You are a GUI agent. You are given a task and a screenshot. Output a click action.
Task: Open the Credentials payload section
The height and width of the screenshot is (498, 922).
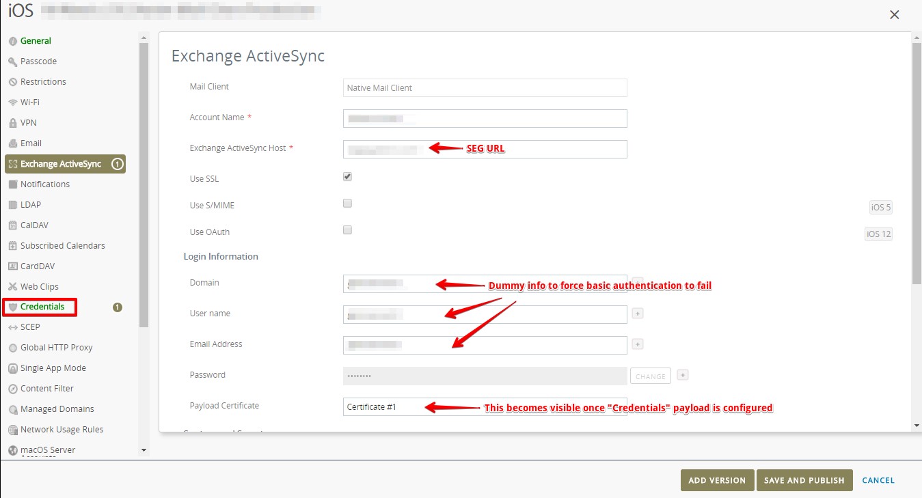pyautogui.click(x=42, y=307)
